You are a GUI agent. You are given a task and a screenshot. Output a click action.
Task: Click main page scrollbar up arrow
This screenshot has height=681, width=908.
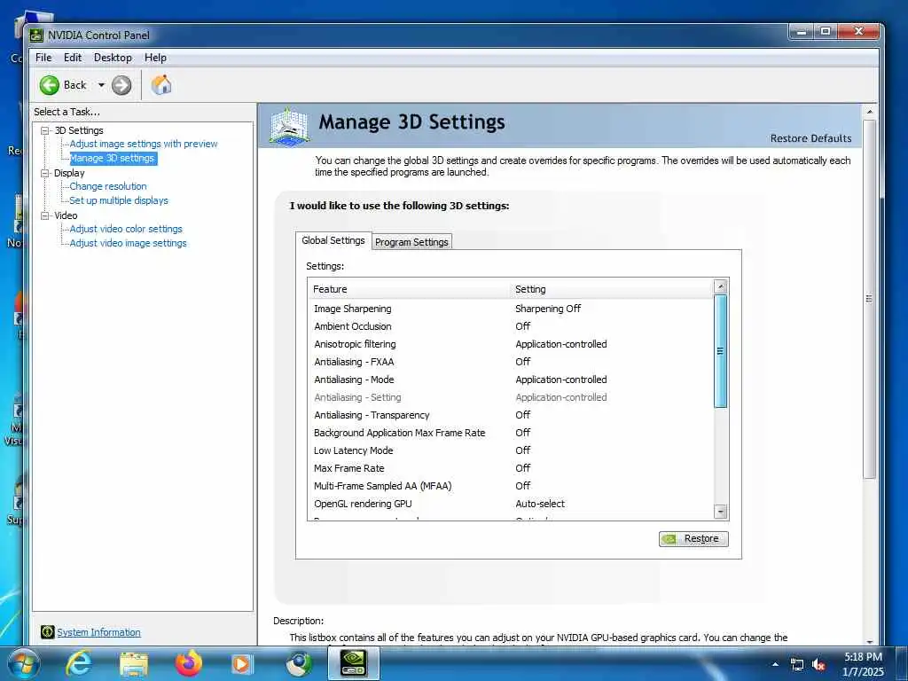869,111
